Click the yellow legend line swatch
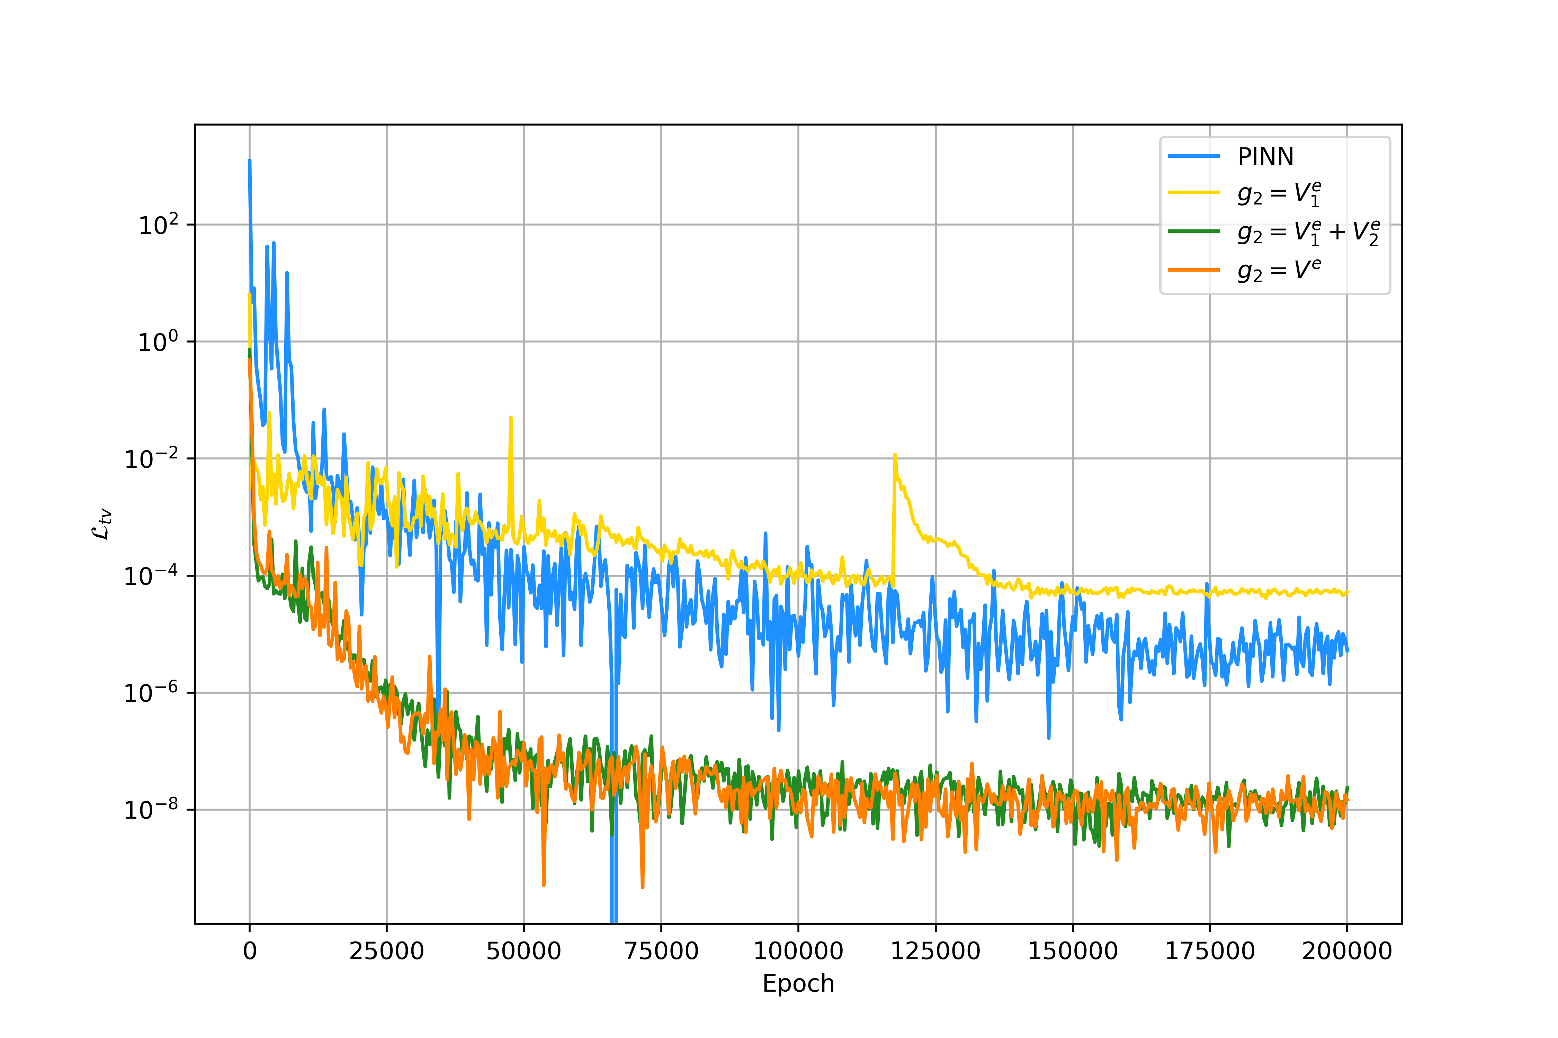Image resolution: width=1558 pixels, height=1038 pixels. point(1194,193)
